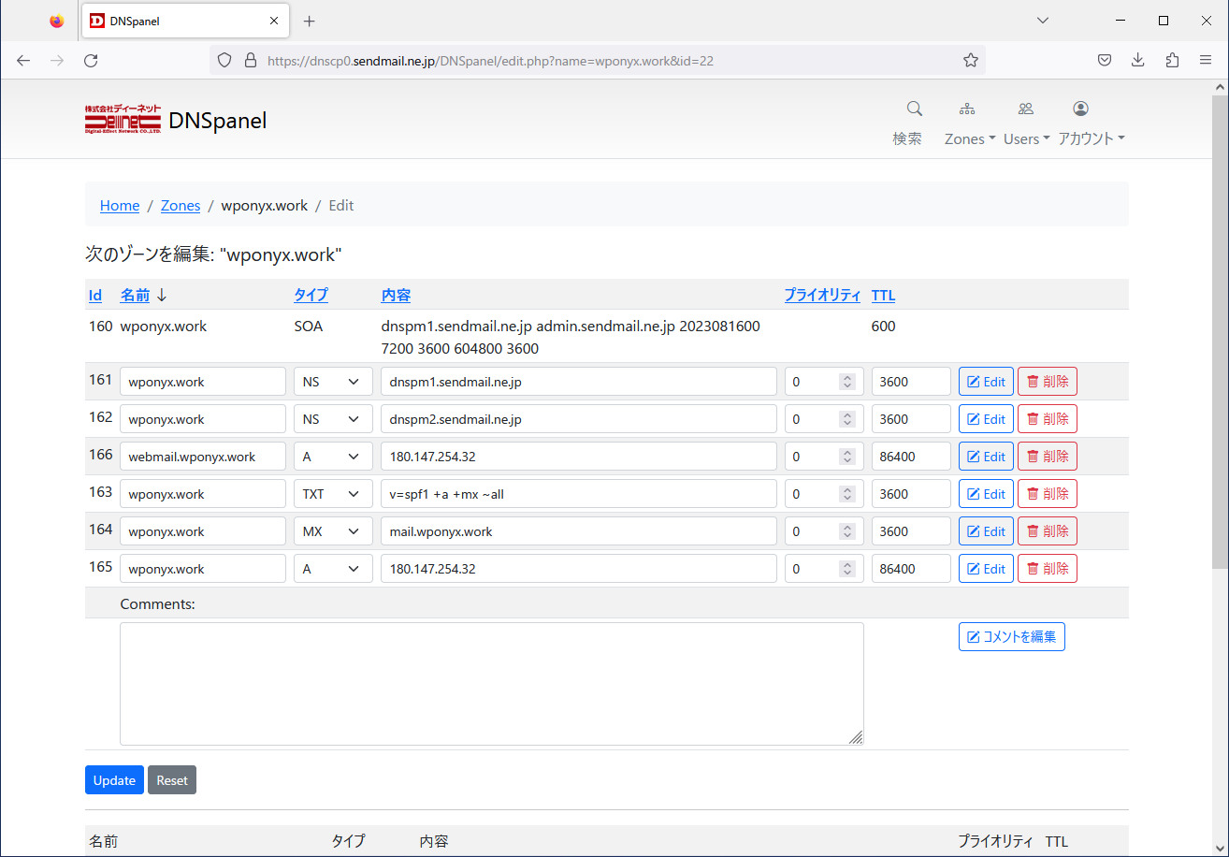Open a new tab with plus button

310,21
